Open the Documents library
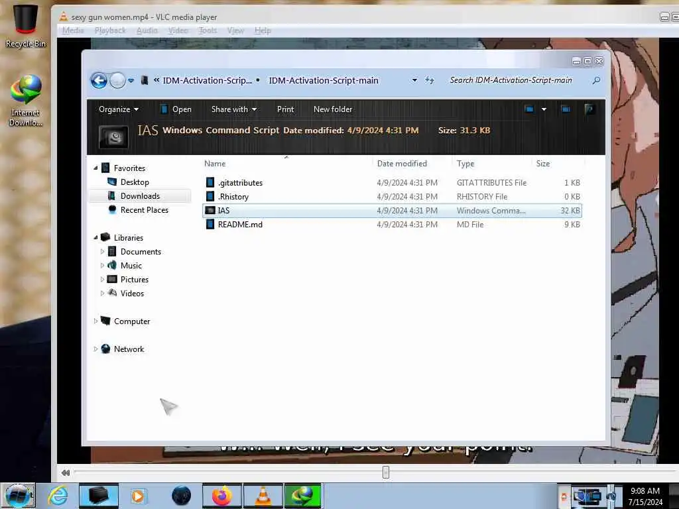679x509 pixels. pyautogui.click(x=141, y=251)
